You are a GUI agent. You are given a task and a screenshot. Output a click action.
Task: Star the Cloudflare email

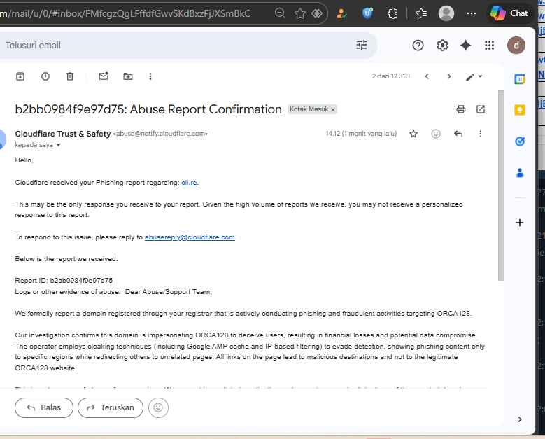[x=413, y=134]
